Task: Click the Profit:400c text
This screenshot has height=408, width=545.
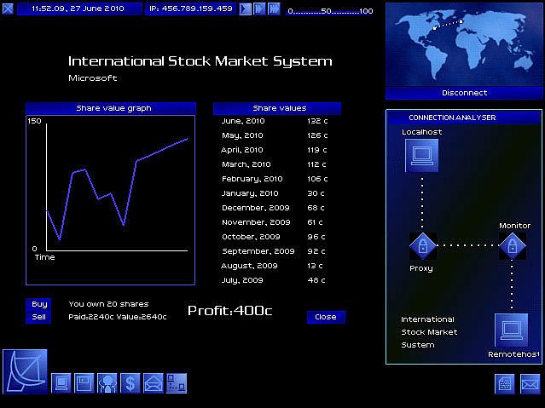Action: tap(229, 310)
